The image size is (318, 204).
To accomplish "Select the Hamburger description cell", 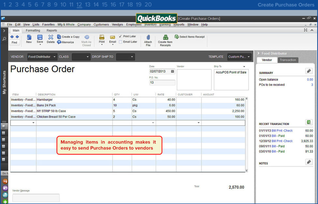I will pos(74,100).
